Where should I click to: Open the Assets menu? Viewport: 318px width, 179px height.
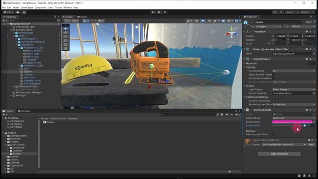pyautogui.click(x=16, y=7)
